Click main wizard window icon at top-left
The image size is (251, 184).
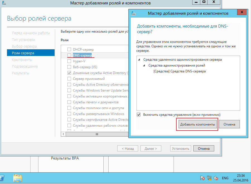[4, 3]
